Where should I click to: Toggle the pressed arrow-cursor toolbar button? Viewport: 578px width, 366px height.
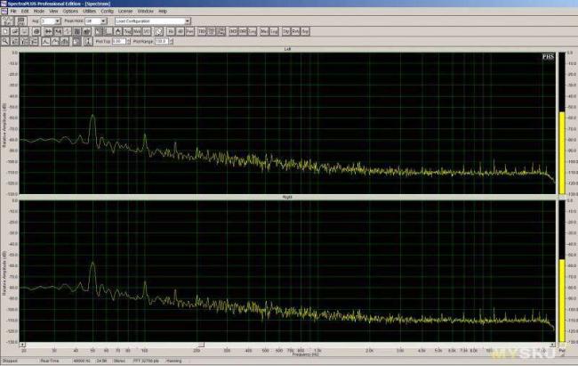(99, 32)
